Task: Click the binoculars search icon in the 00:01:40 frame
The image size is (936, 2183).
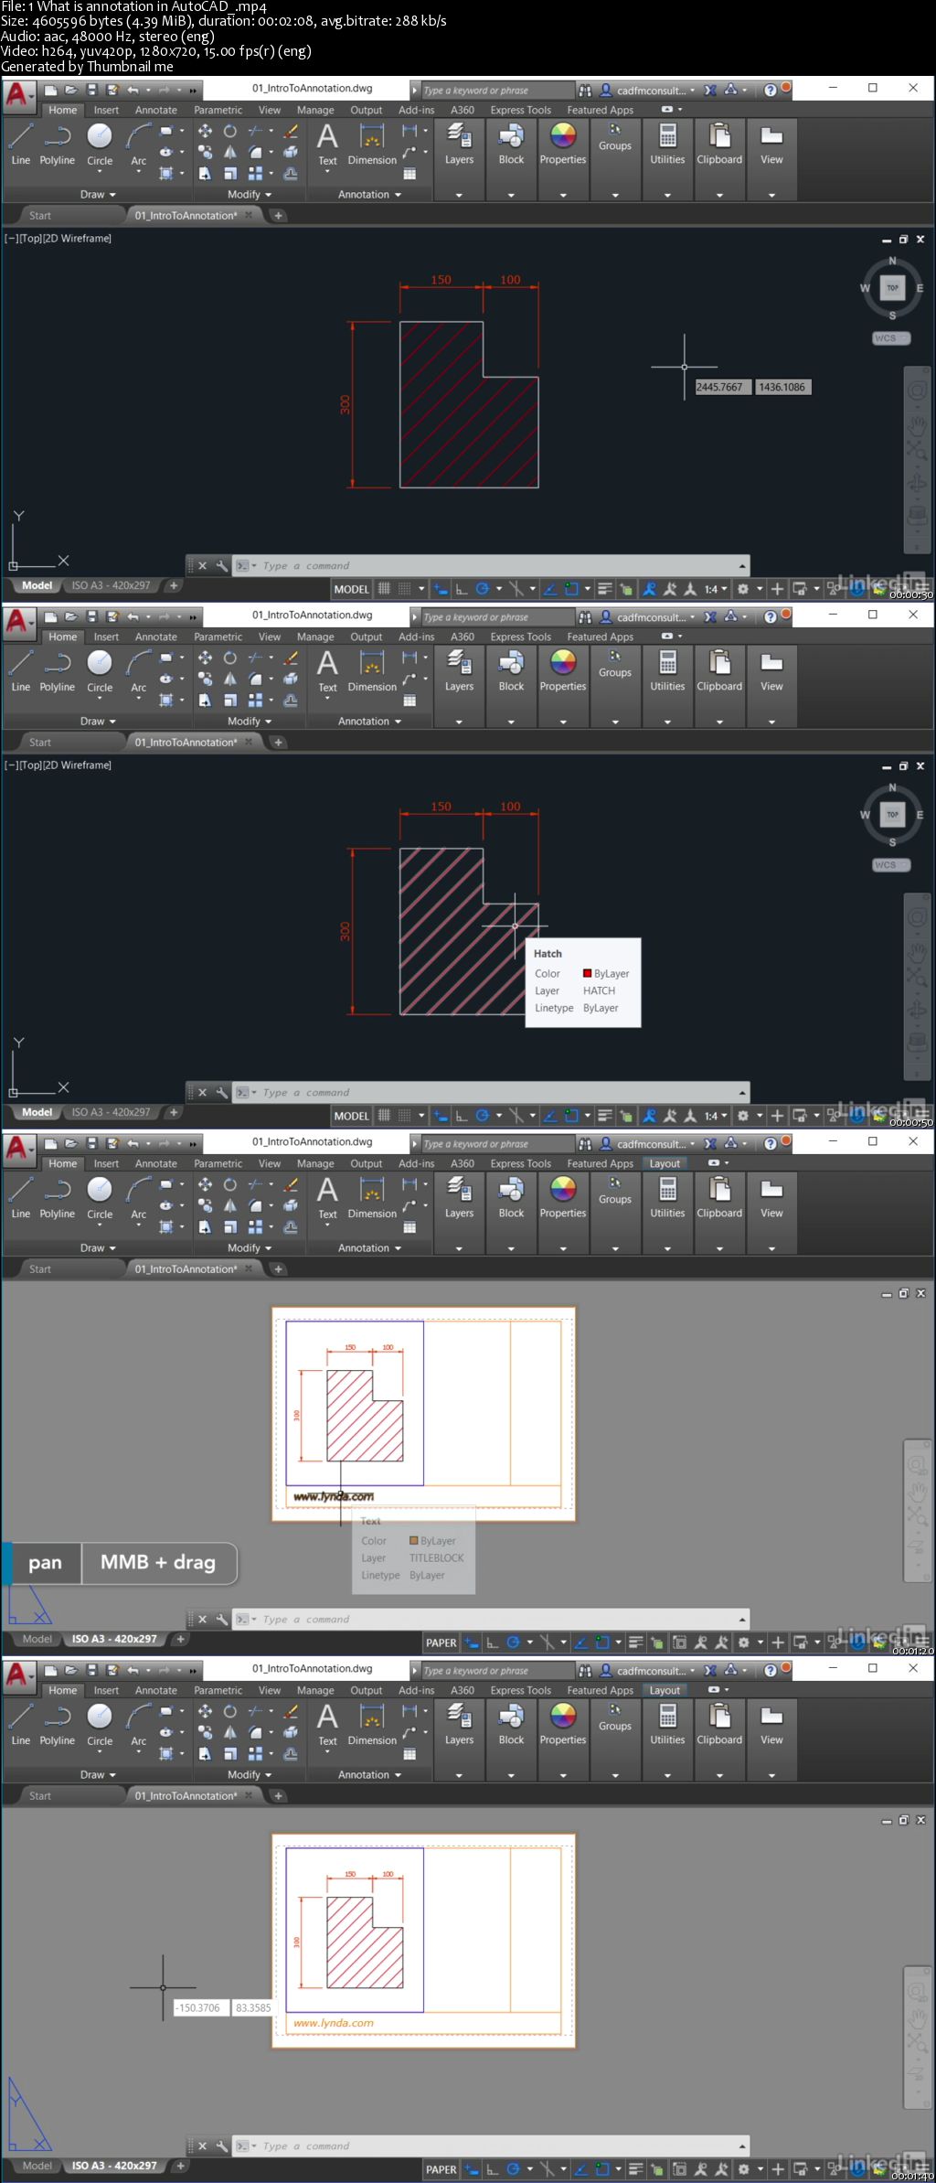Action: [585, 1671]
